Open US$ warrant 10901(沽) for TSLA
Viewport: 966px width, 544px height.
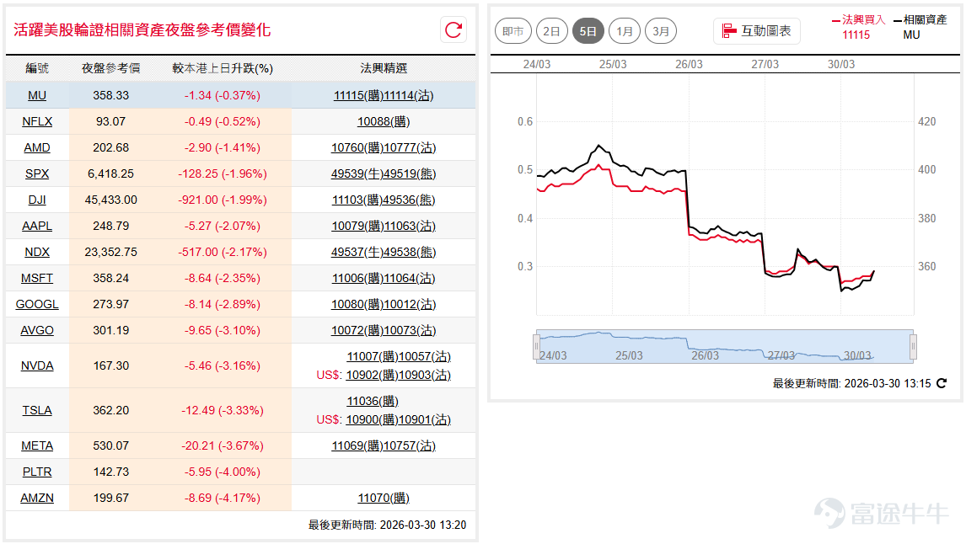(425, 419)
